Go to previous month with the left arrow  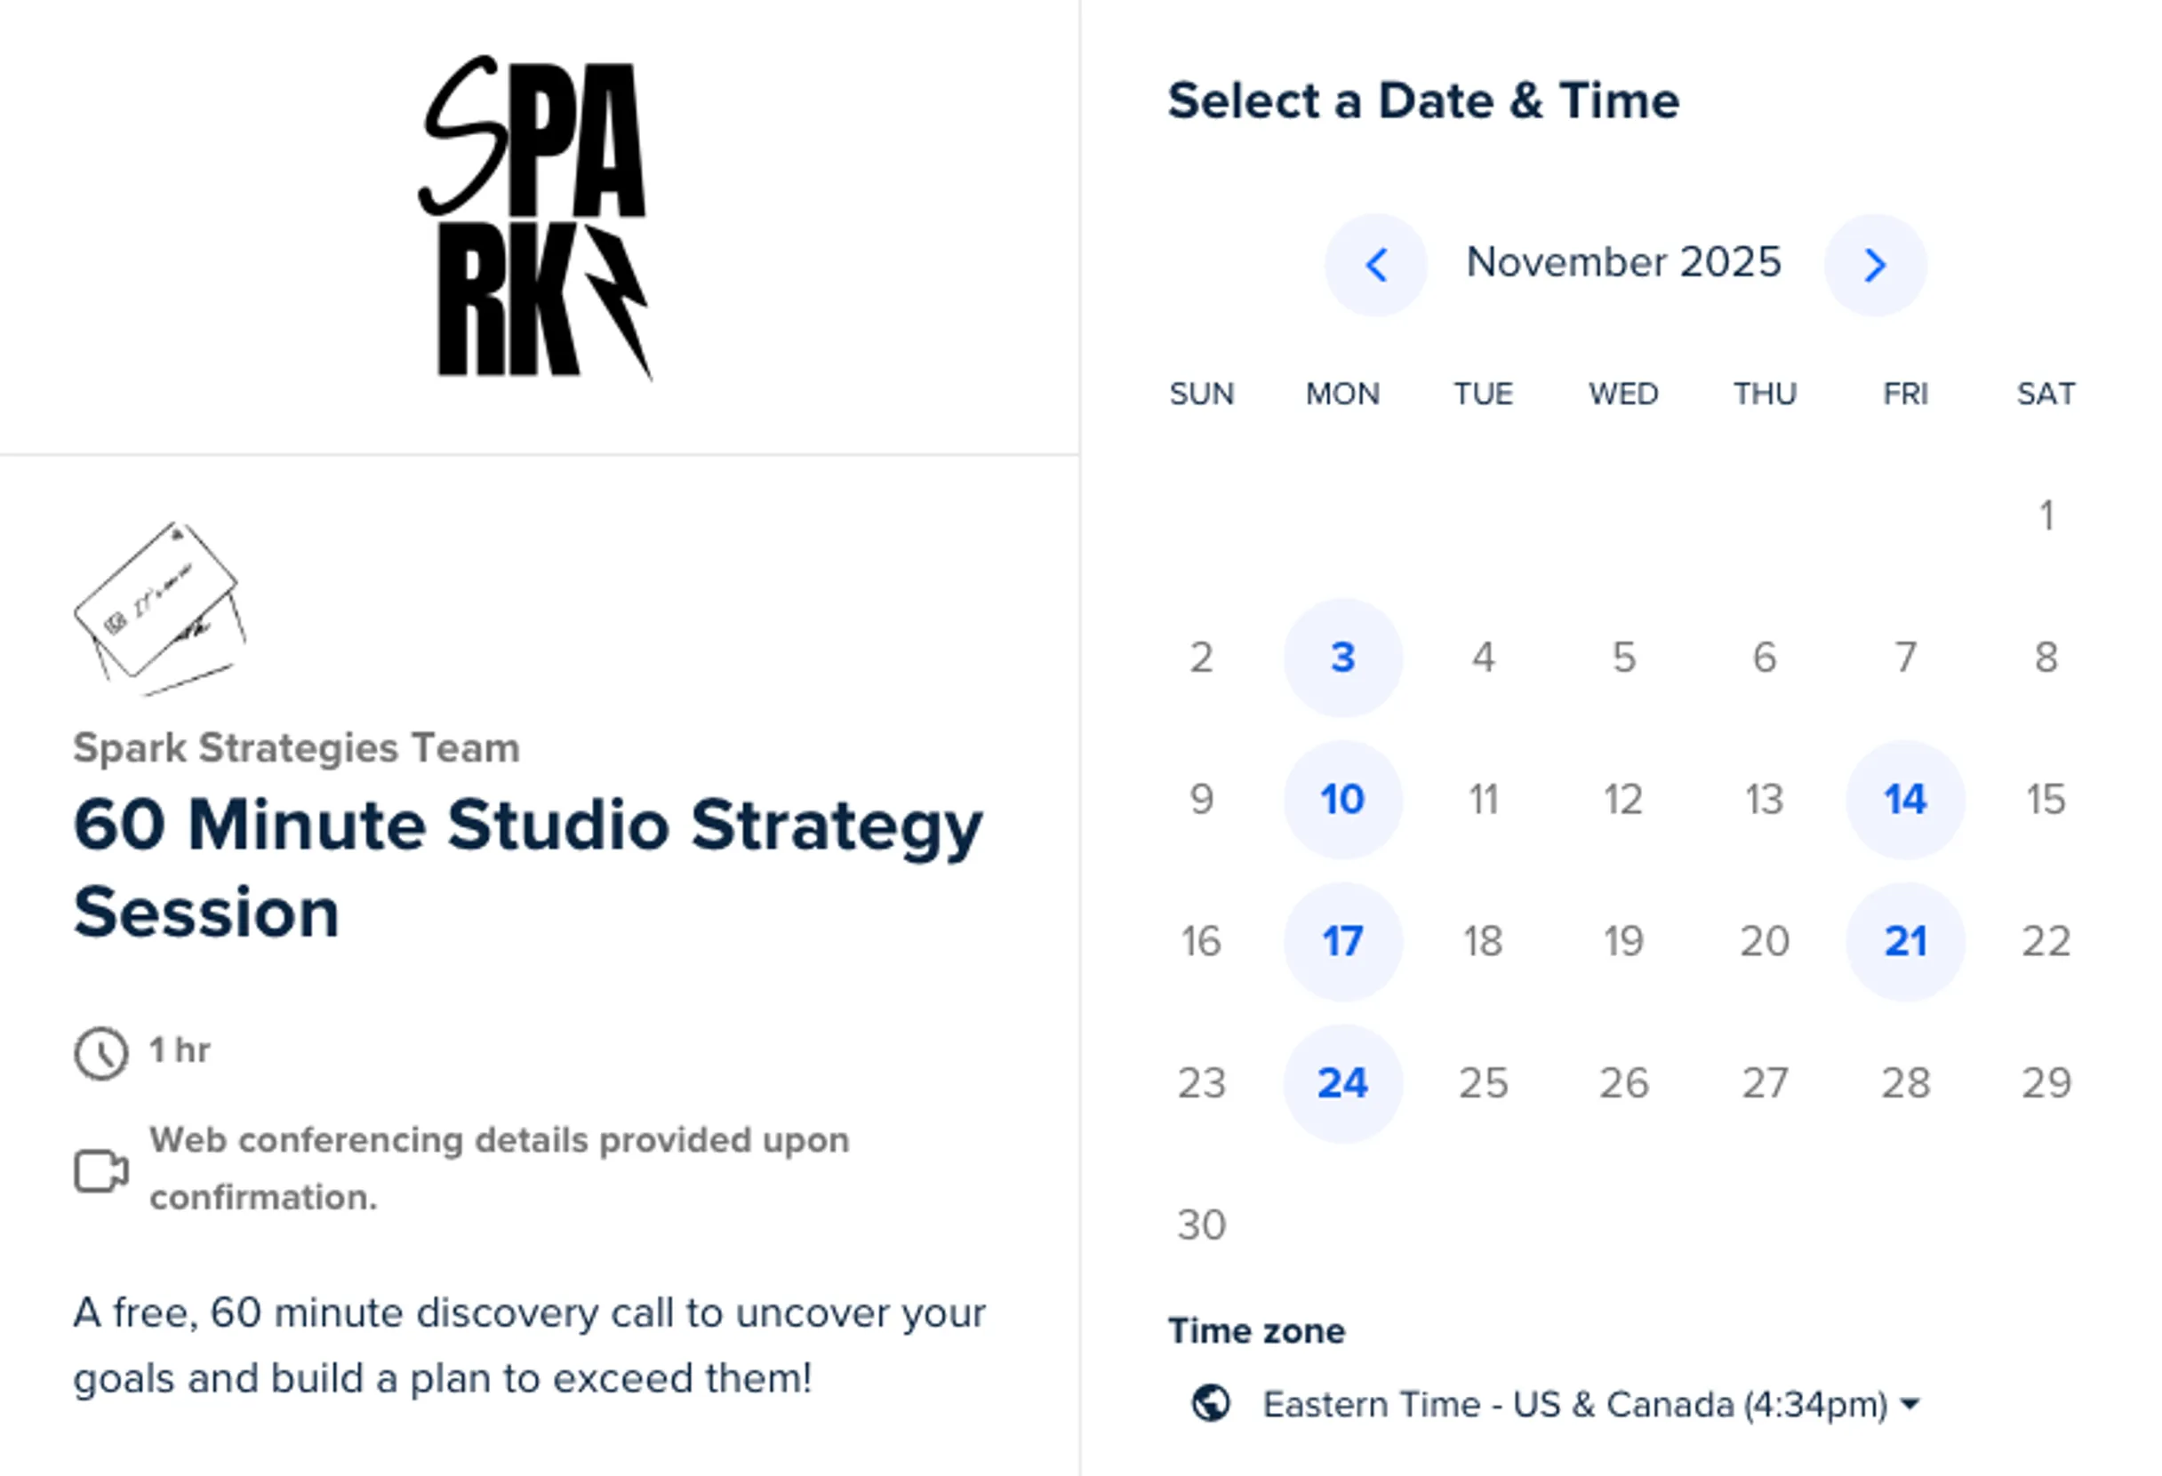click(x=1375, y=264)
